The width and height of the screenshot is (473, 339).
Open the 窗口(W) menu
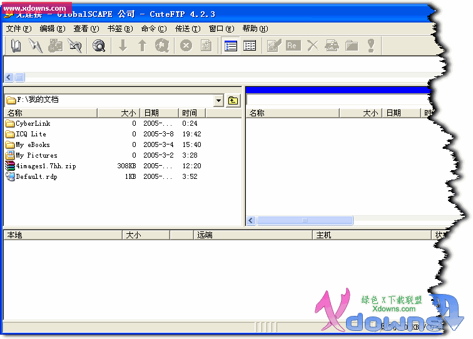[221, 29]
